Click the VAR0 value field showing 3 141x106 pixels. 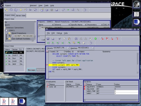pyautogui.click(x=126, y=93)
